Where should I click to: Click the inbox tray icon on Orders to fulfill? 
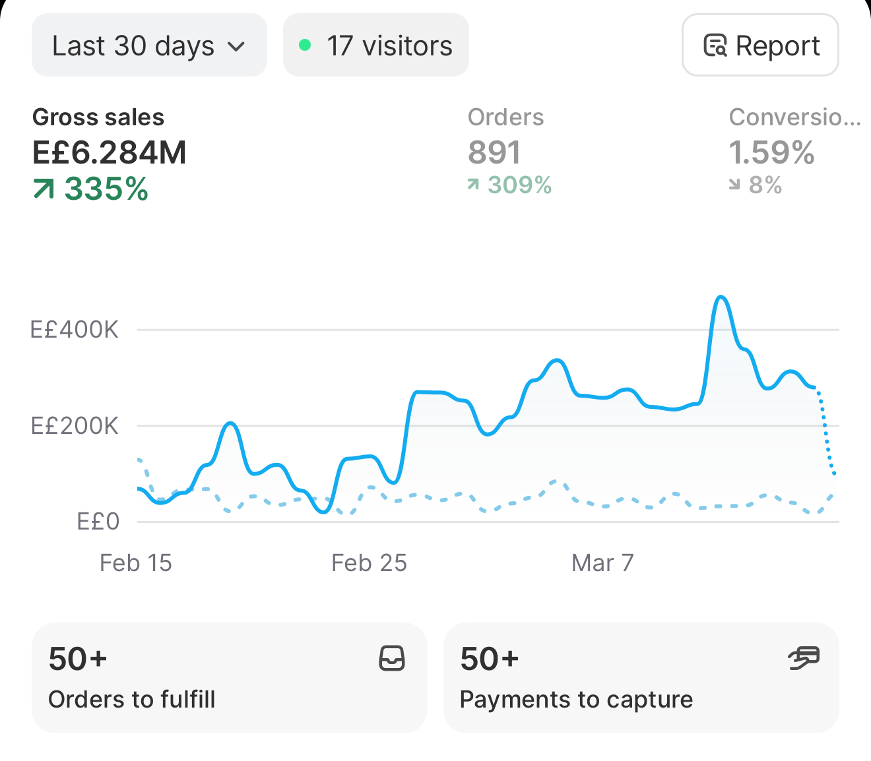pos(392,658)
